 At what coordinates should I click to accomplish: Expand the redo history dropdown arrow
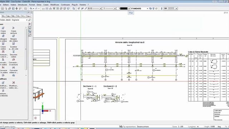[x=39, y=9]
